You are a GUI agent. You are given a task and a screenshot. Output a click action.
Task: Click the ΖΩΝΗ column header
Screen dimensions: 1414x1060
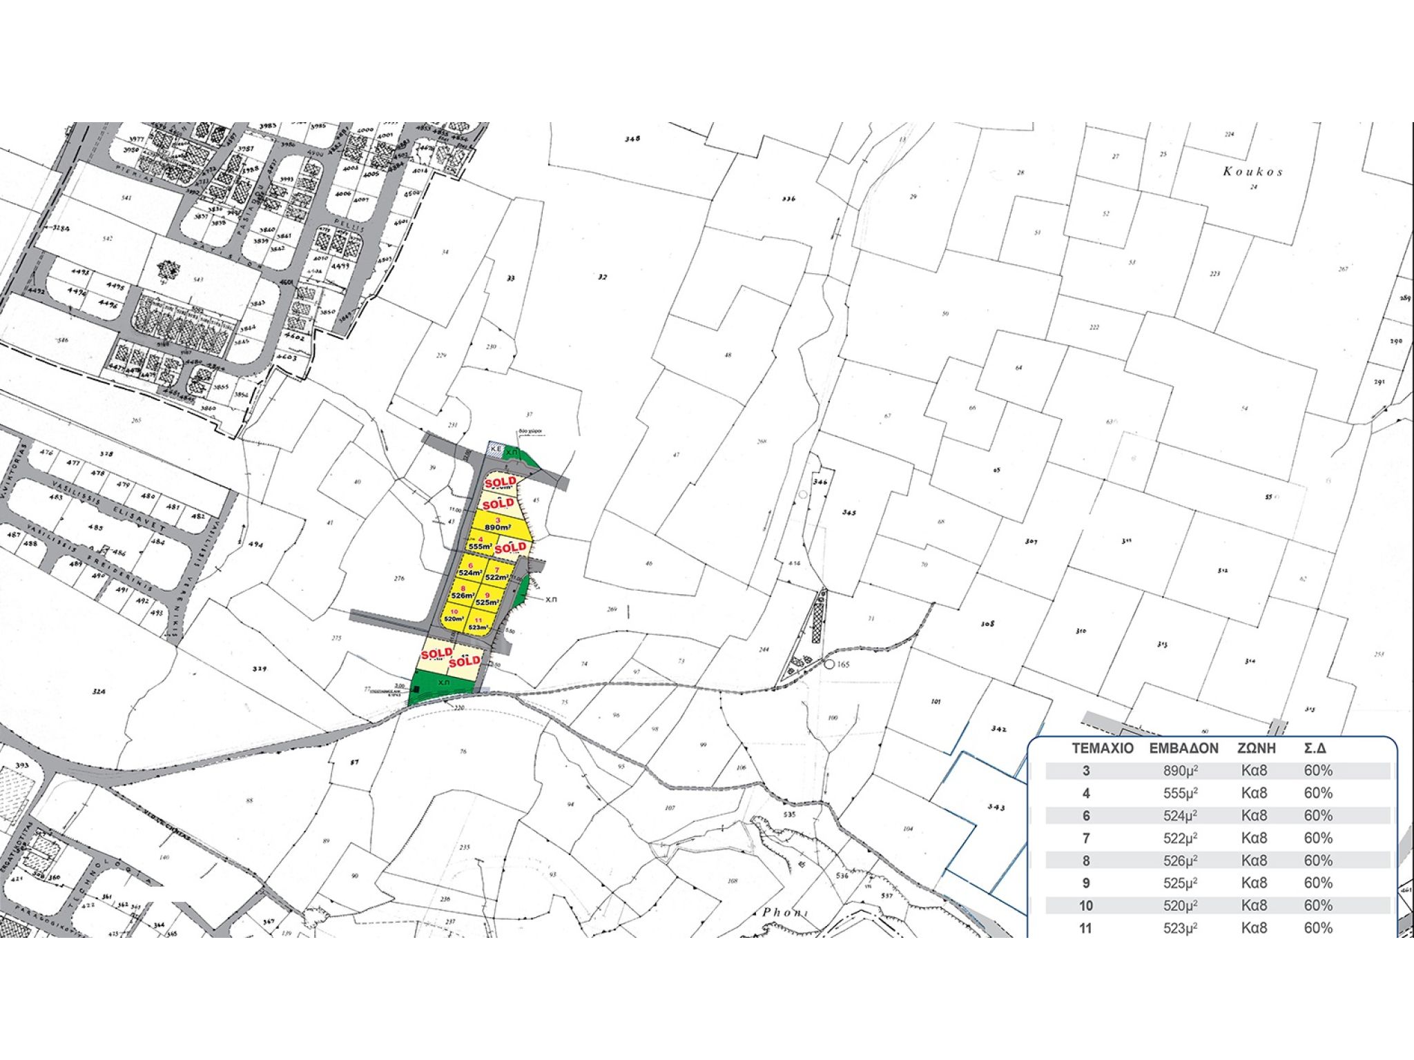pos(1257,748)
